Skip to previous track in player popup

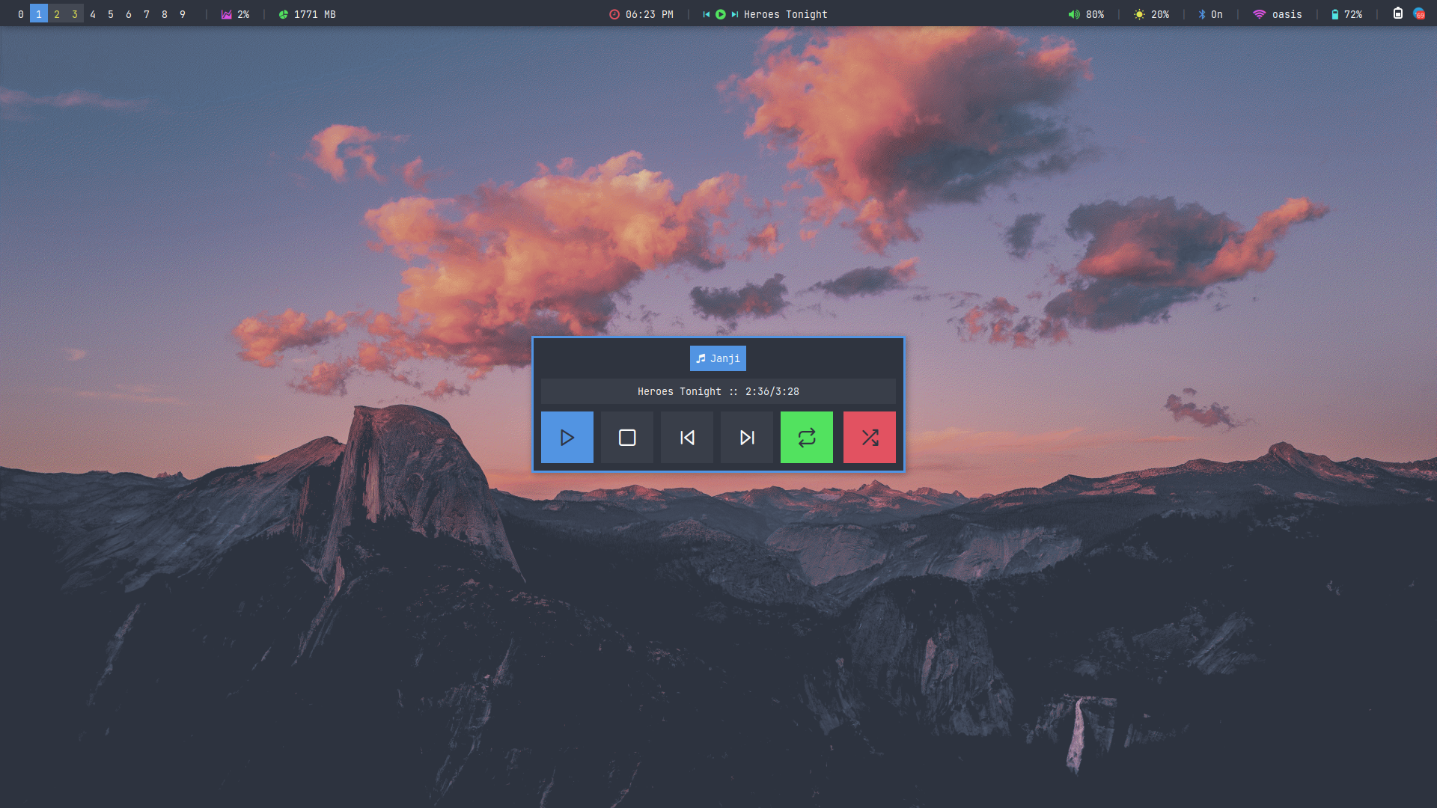click(x=687, y=438)
